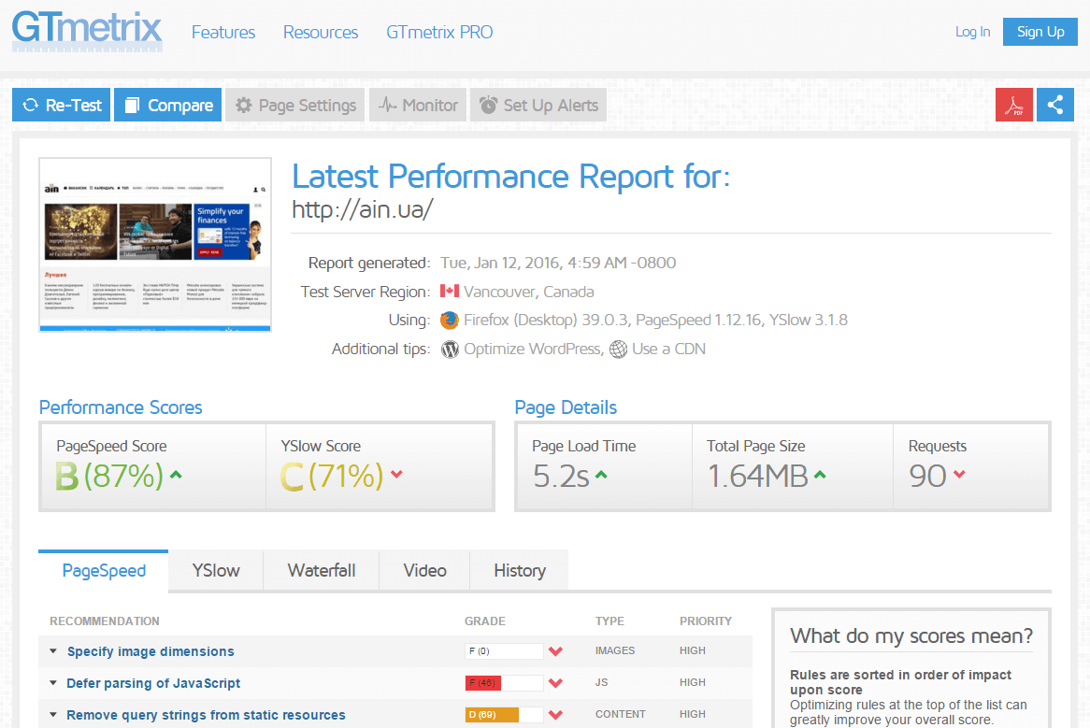Click red chevron on Defer parsing of JavaScript row
The width and height of the screenshot is (1090, 728).
[555, 683]
